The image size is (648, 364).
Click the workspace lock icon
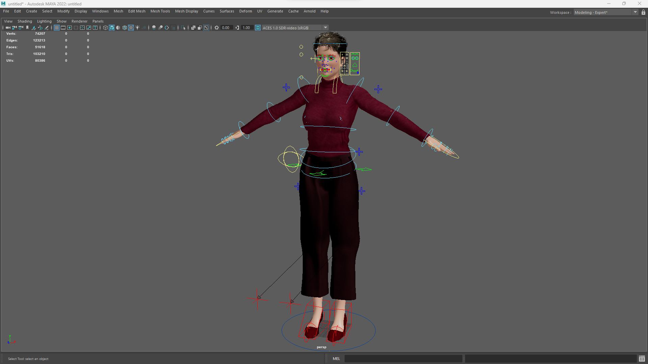(643, 12)
